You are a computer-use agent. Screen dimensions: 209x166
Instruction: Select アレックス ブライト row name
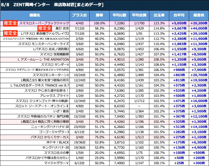pos(55,96)
